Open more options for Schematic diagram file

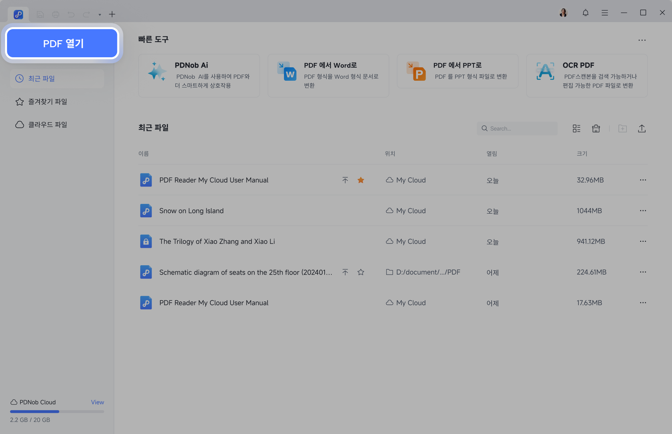[x=642, y=272]
